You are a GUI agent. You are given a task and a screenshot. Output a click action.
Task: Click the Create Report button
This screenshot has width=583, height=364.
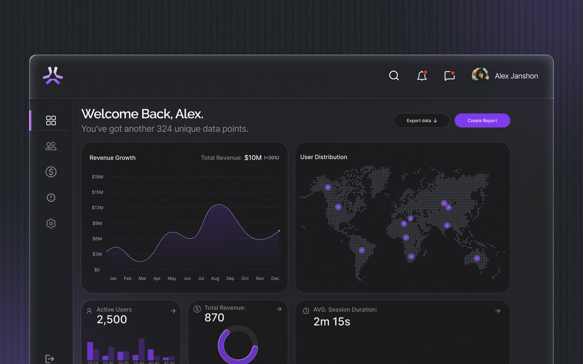(x=482, y=120)
